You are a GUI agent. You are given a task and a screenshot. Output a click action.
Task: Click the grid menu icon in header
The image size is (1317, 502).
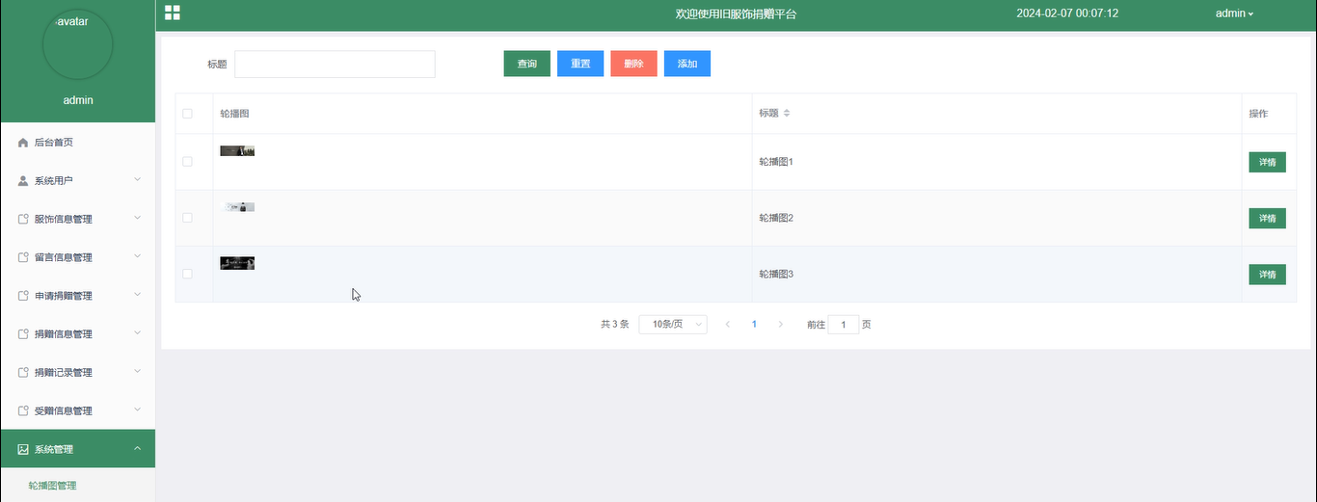pyautogui.click(x=173, y=13)
